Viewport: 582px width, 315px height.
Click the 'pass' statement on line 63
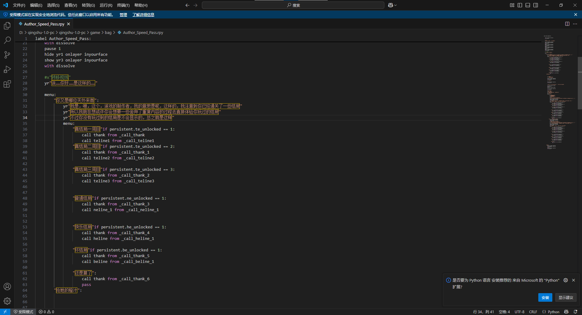point(86,284)
